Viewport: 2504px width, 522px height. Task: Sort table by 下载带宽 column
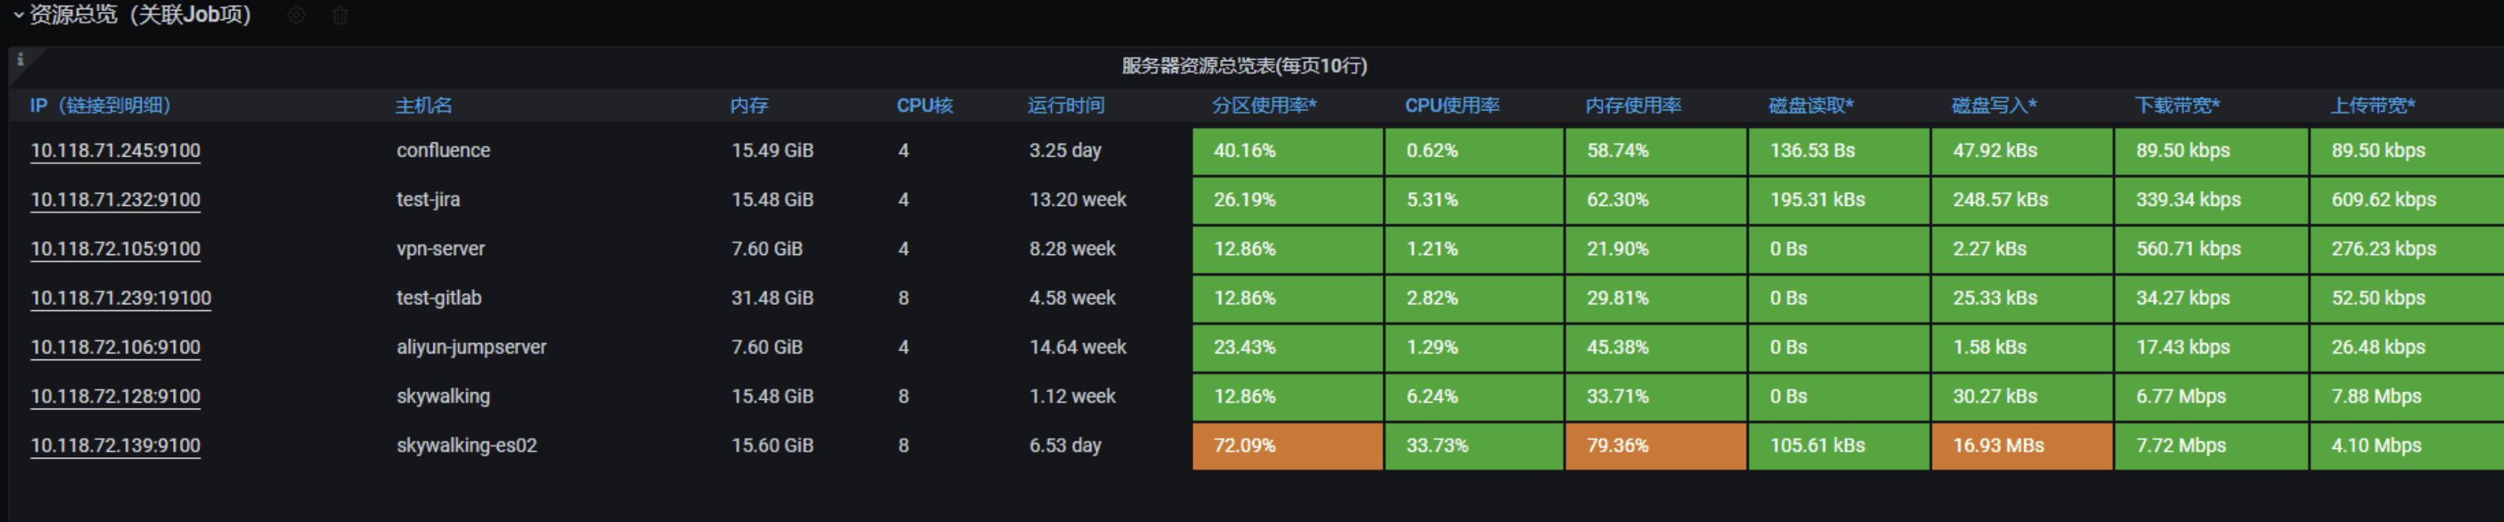coord(2173,106)
